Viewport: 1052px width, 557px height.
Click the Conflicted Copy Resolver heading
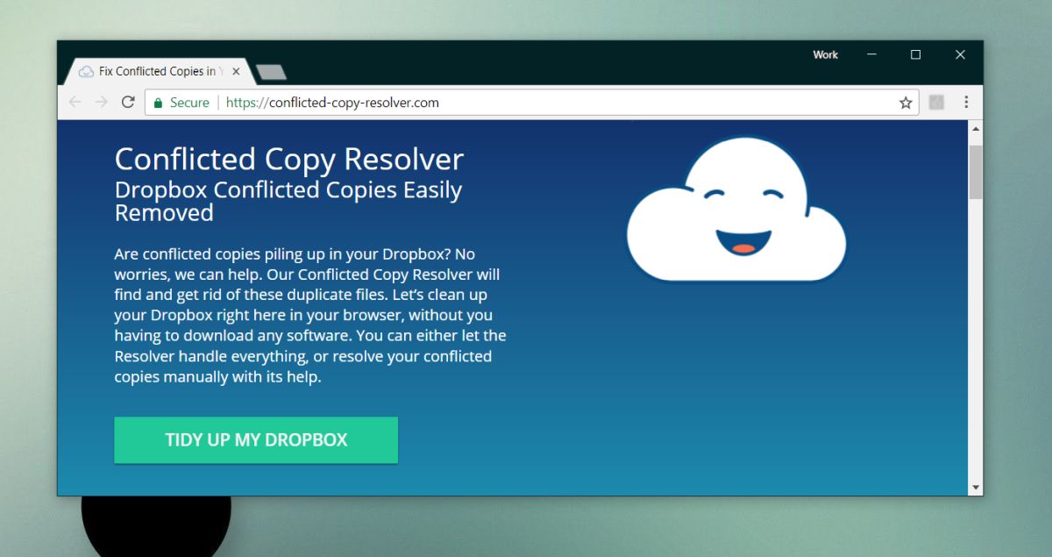[x=289, y=160]
